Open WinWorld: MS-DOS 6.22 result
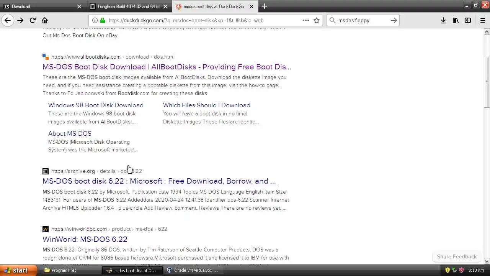This screenshot has width=490, height=276. (x=85, y=239)
